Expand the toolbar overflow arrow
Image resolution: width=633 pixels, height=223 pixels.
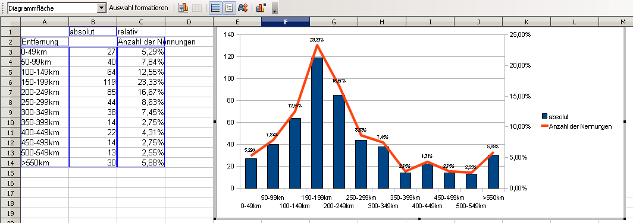pos(275,8)
